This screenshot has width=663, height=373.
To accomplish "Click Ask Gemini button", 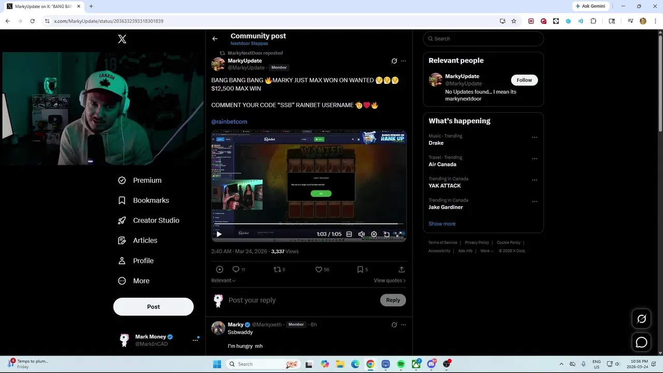I will [x=590, y=6].
